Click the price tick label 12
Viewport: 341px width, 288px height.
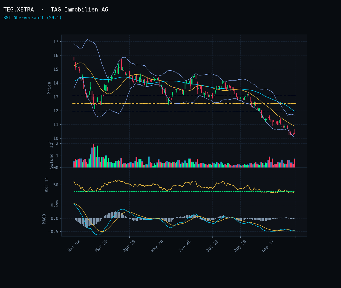coord(56,111)
